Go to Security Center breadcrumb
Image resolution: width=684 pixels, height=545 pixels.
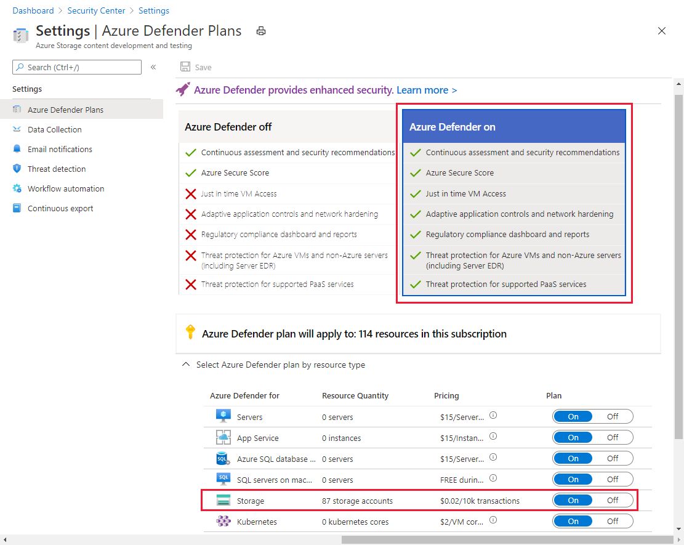[x=96, y=10]
